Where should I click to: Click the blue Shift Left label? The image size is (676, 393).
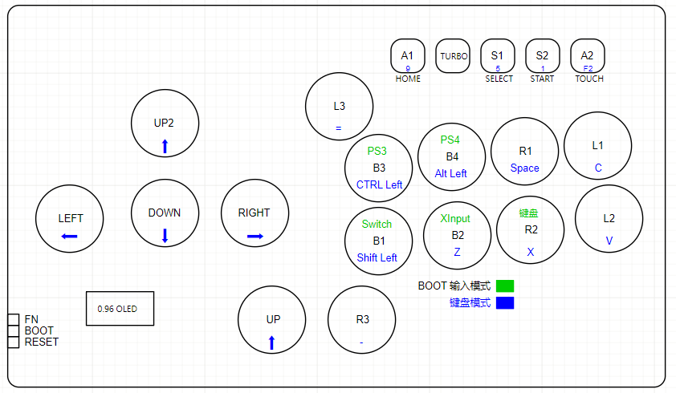[x=377, y=257]
